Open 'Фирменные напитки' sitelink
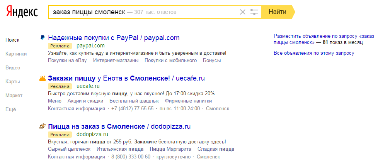This screenshot has width=378, height=165. point(188,101)
